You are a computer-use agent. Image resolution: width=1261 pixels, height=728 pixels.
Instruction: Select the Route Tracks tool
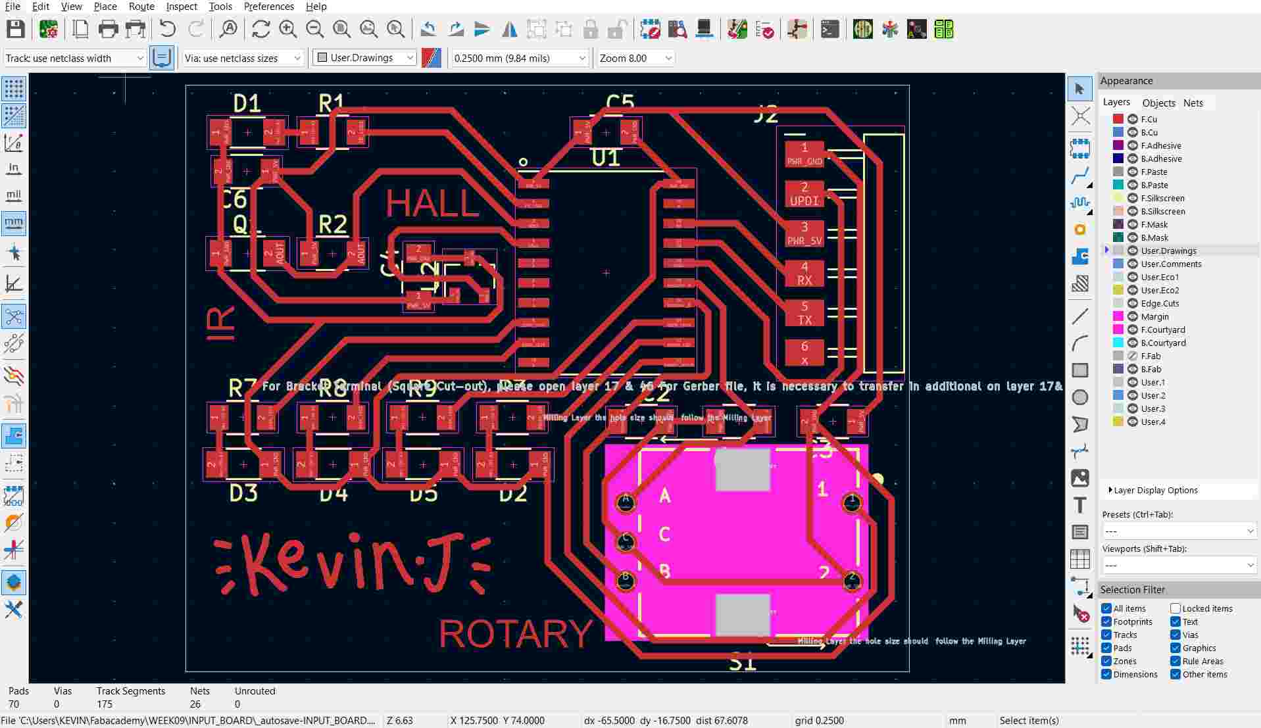(1079, 176)
